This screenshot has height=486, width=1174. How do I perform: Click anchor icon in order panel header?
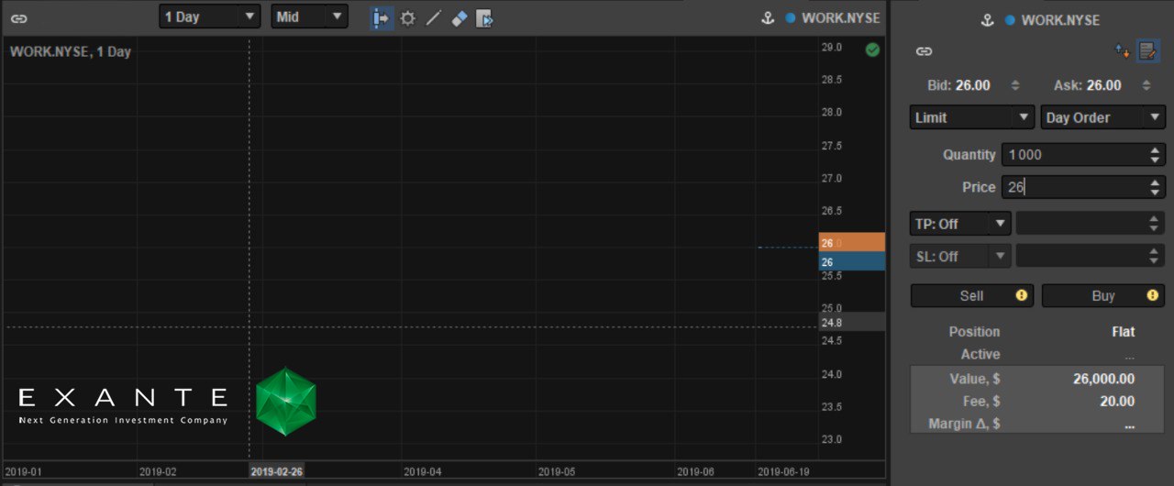tap(988, 20)
